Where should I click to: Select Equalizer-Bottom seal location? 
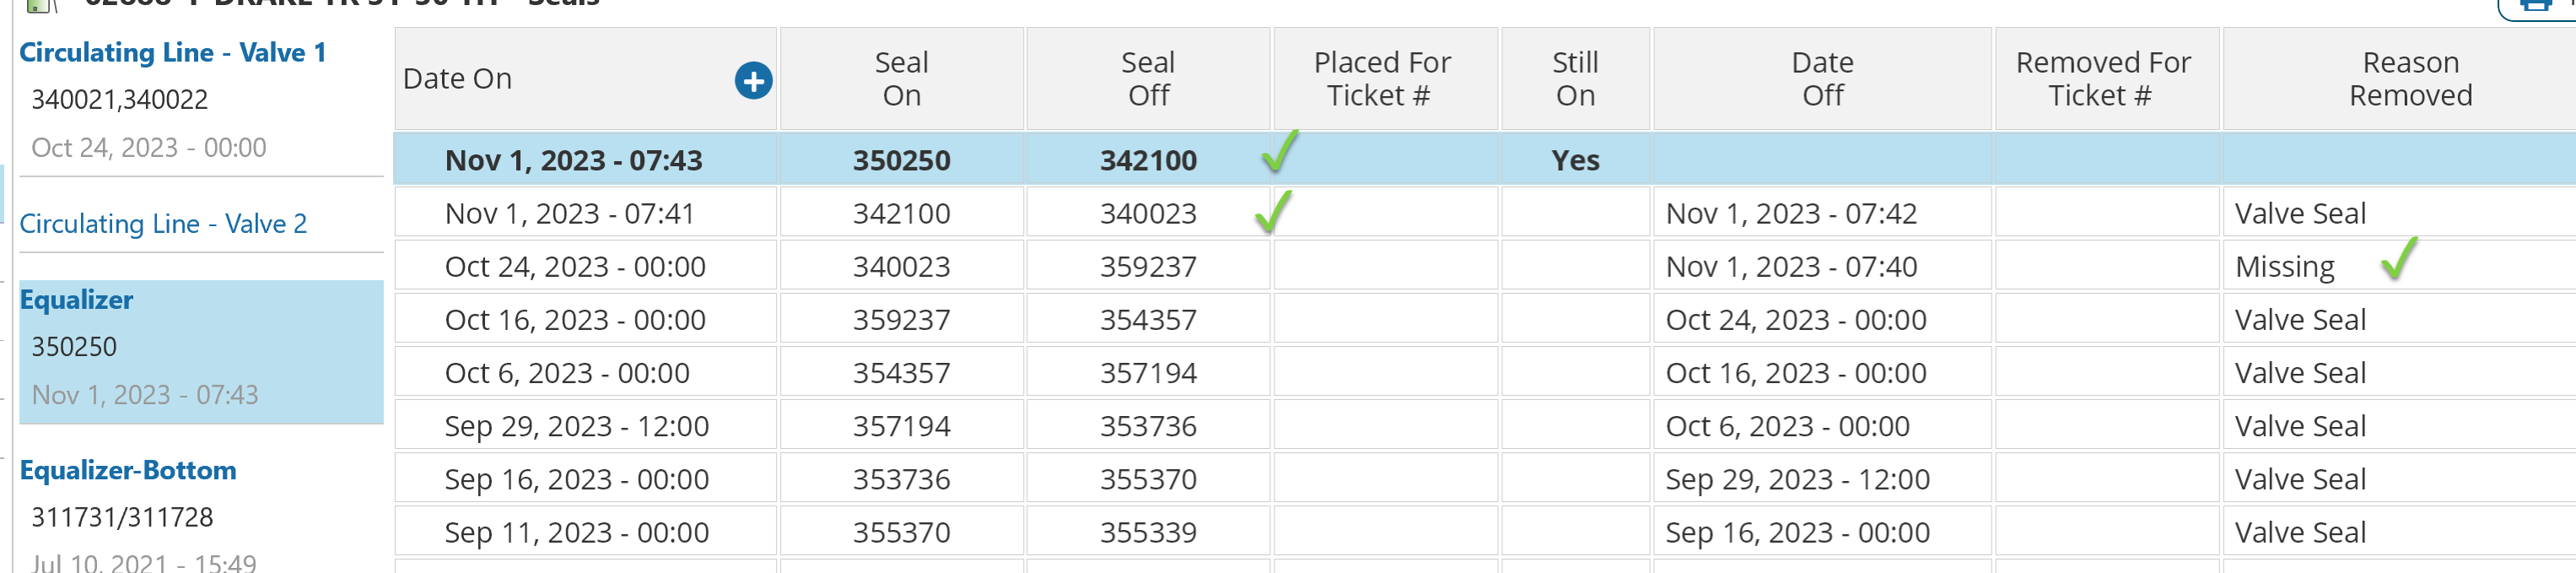pyautogui.click(x=128, y=471)
